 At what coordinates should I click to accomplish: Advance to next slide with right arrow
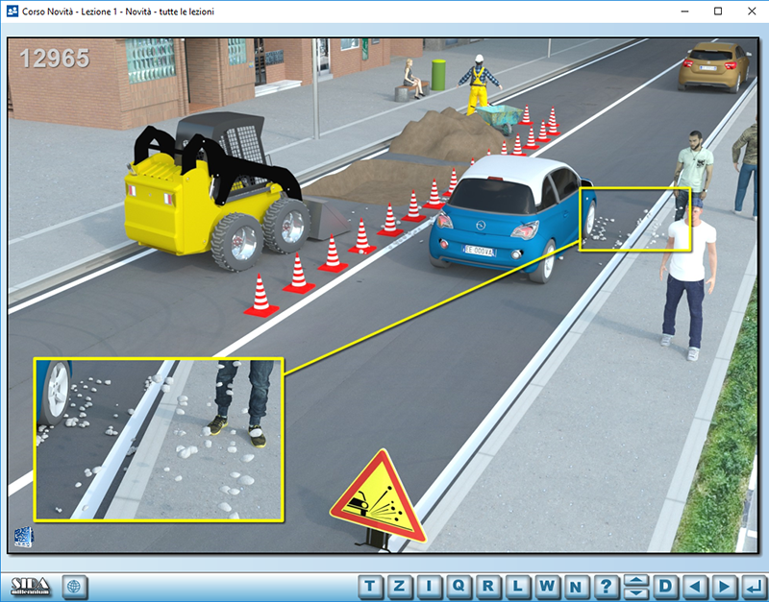725,586
